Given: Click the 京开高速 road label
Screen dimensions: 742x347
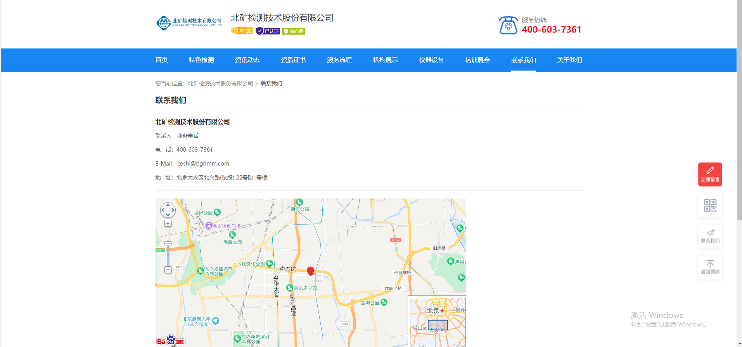Looking at the screenshot, I should click(x=293, y=306).
